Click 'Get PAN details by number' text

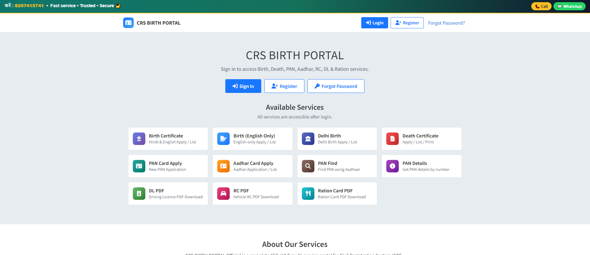coord(426,170)
